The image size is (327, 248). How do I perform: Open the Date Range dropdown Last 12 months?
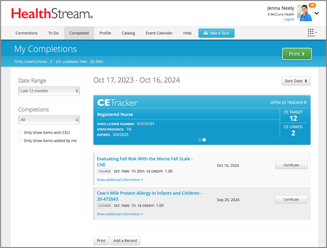click(49, 91)
